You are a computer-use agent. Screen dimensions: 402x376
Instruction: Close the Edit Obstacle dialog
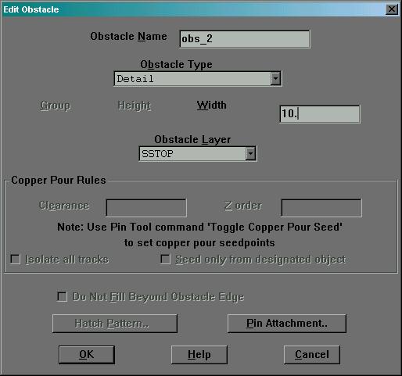coord(392,9)
